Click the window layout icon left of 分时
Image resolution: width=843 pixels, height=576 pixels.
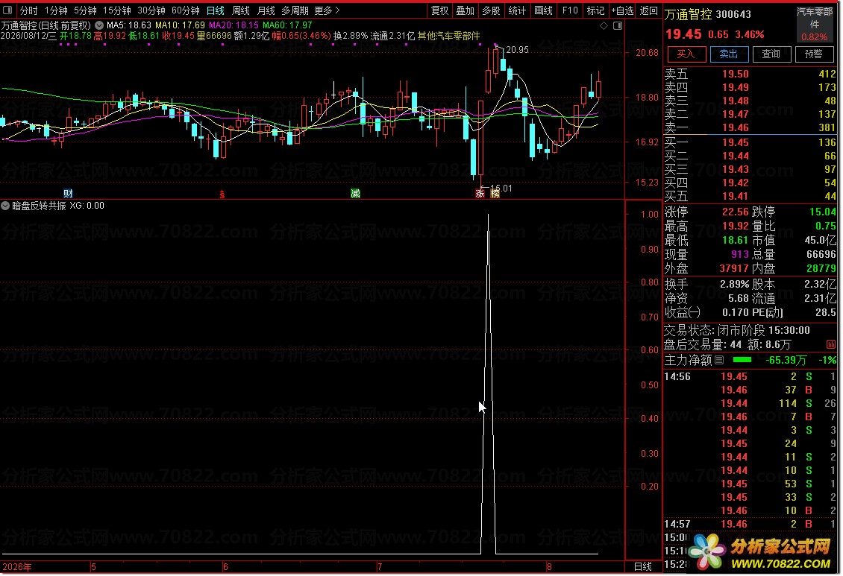(7, 10)
